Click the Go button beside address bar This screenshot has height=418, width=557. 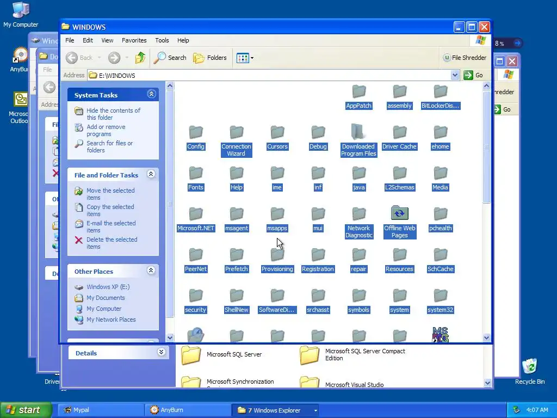473,75
